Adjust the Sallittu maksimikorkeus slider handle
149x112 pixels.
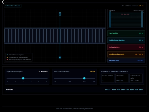click(84, 78)
